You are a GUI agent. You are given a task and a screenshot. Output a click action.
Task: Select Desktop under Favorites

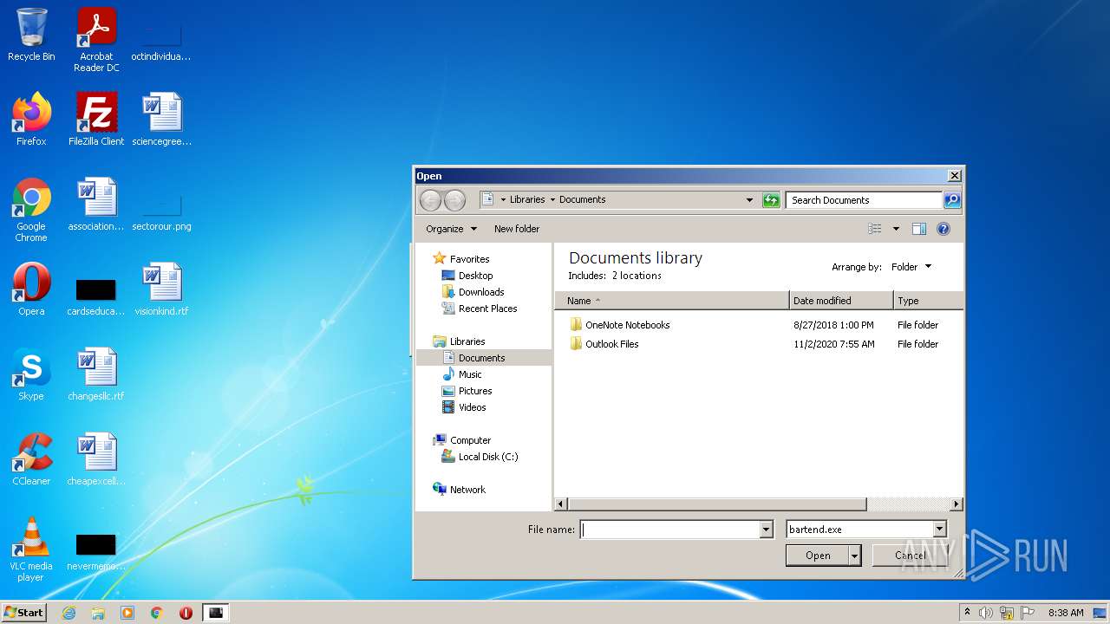click(x=475, y=276)
